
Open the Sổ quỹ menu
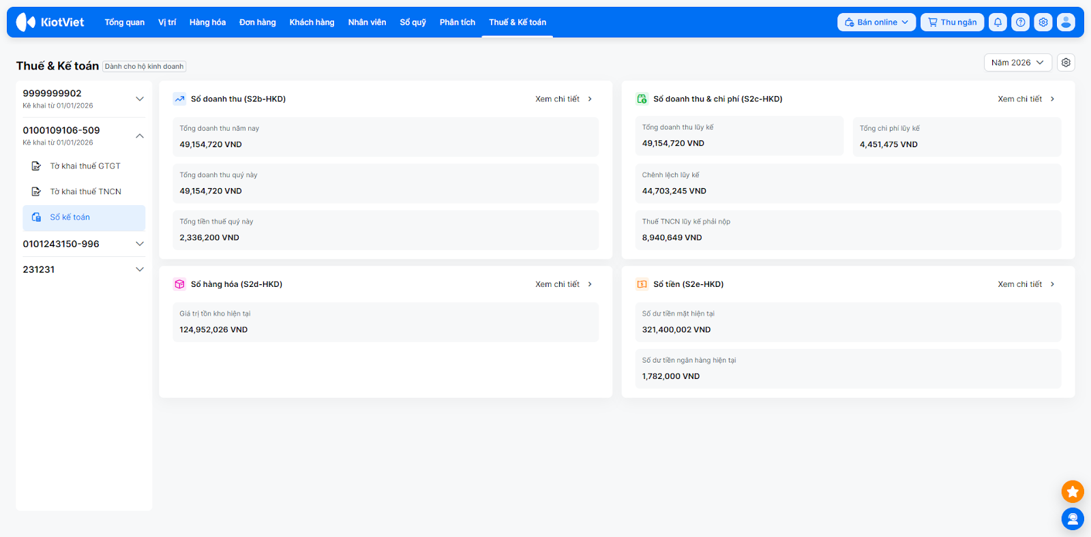[x=413, y=22]
